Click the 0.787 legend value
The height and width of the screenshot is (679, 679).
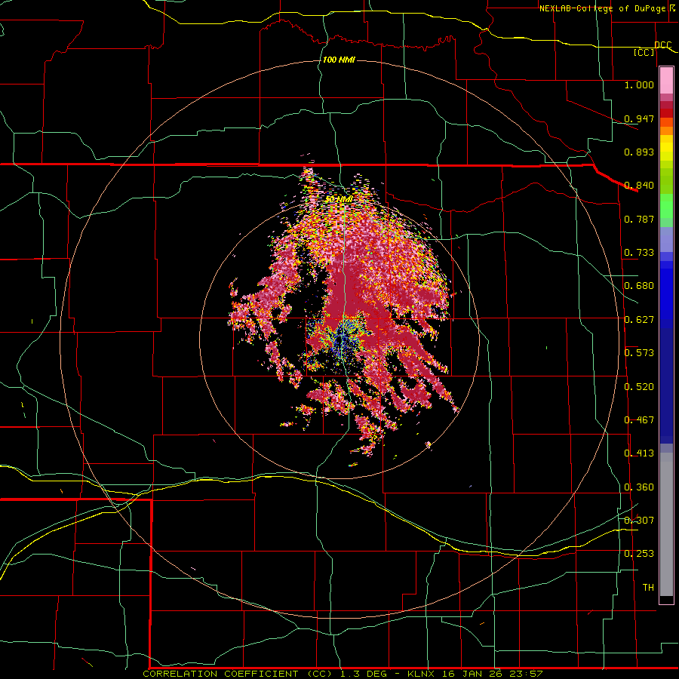coord(639,219)
